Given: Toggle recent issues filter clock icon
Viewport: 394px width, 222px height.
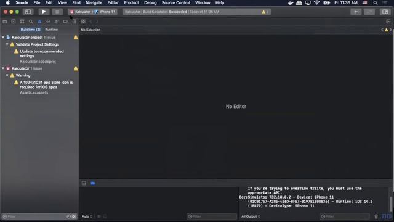Looking at the screenshot, I should pyautogui.click(x=68, y=216).
